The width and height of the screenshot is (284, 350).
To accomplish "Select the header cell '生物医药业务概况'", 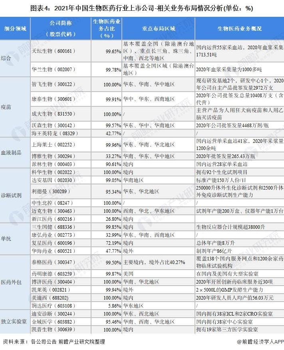I will [239, 28].
